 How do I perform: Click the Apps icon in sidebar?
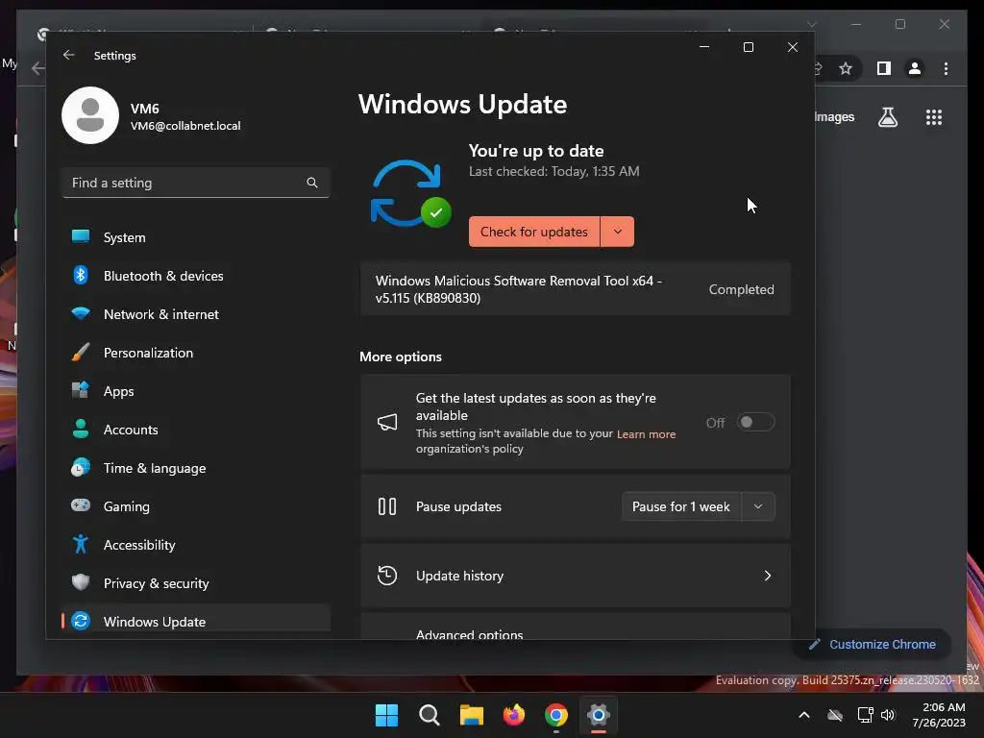(x=81, y=390)
